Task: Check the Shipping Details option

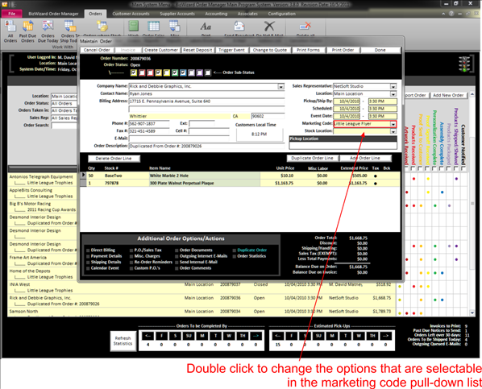Action: [88, 262]
